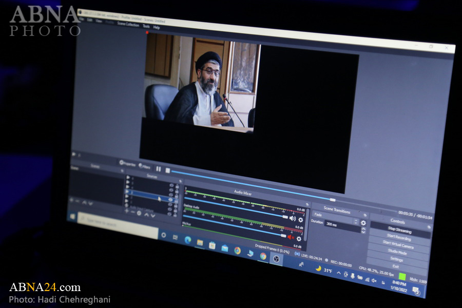The image size is (462, 308).
Task: Open source properties gear in Sources toolbar
Action: coord(139,213)
